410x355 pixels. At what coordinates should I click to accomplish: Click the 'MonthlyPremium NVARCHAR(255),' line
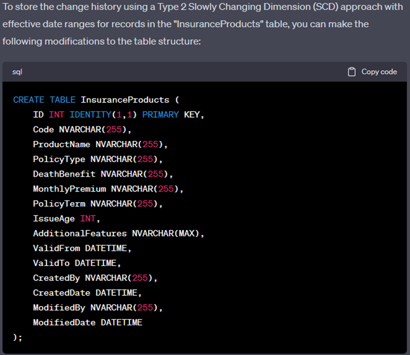coord(108,189)
